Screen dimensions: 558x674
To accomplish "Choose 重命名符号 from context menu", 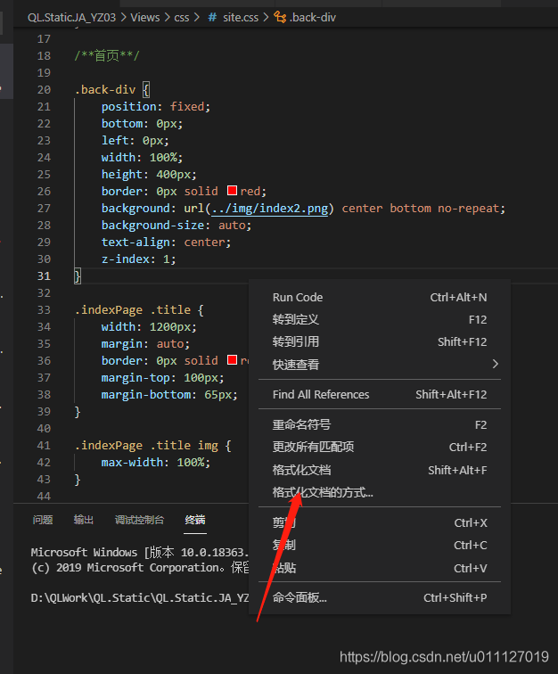I will click(x=301, y=424).
